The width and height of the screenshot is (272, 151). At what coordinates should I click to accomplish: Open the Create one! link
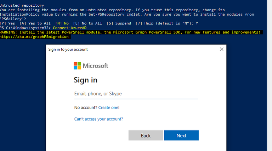coord(109,108)
